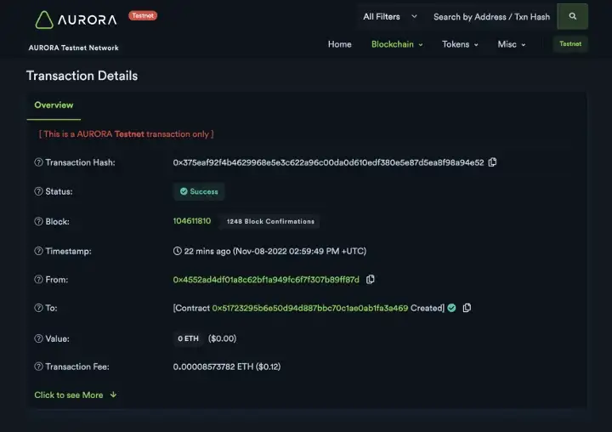Screen dimensions: 612x432
Task: Copy the From address
Action: (371, 279)
